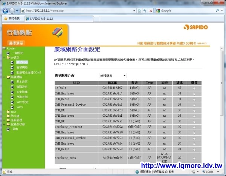The image size is (226, 176).
Task: Open the recent pages arrow beside Forward
Action: [x=17, y=11]
